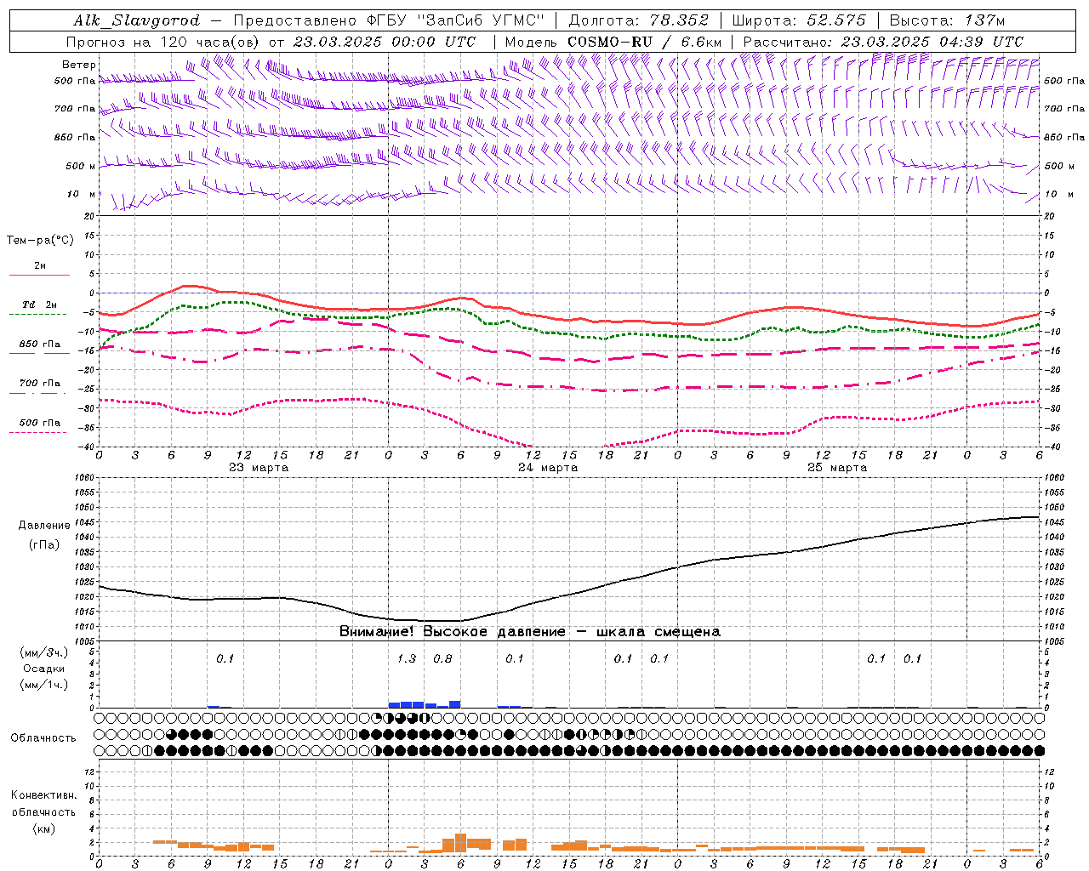Select the Конвективн. convective cloud label
This screenshot has height=871, width=1089.
coord(43,795)
